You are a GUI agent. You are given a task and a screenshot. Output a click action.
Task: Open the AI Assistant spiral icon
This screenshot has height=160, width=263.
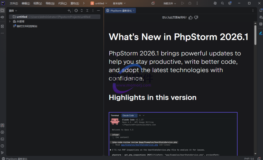(215, 3)
